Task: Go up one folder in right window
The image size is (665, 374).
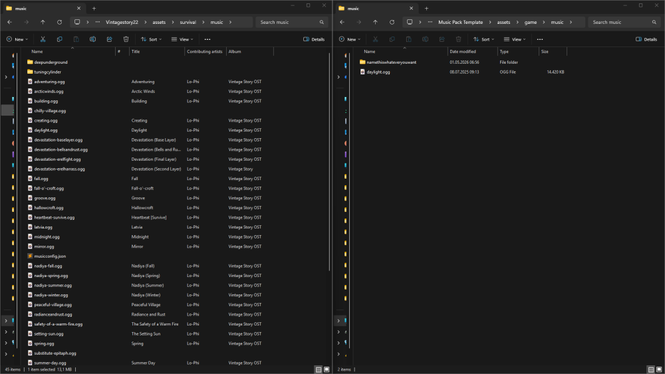Action: (x=375, y=22)
